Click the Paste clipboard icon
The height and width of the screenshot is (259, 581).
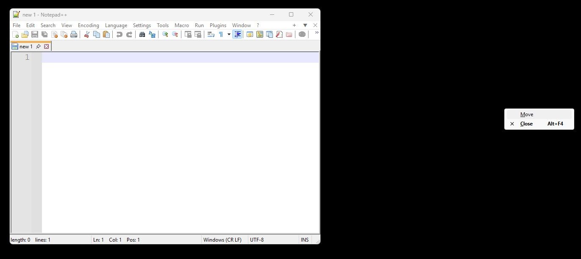[x=106, y=34]
